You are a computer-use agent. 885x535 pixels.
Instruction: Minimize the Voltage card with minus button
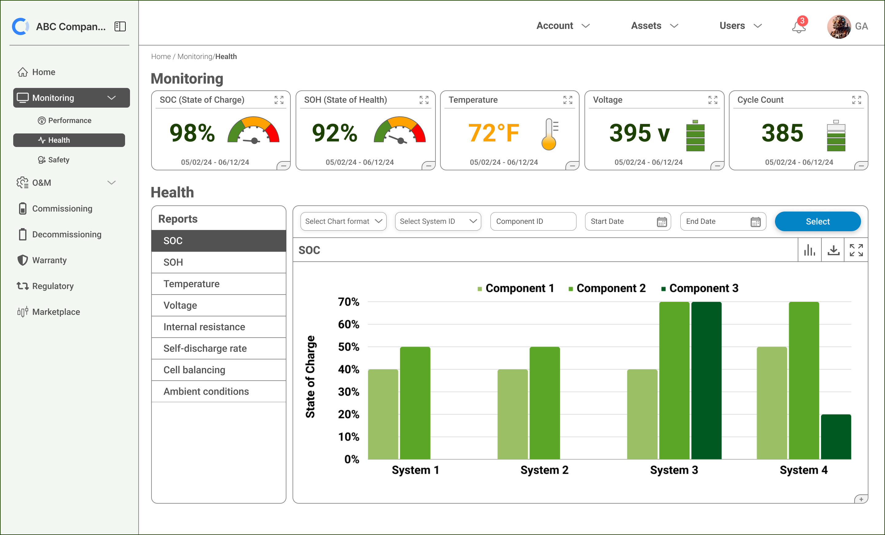[717, 166]
